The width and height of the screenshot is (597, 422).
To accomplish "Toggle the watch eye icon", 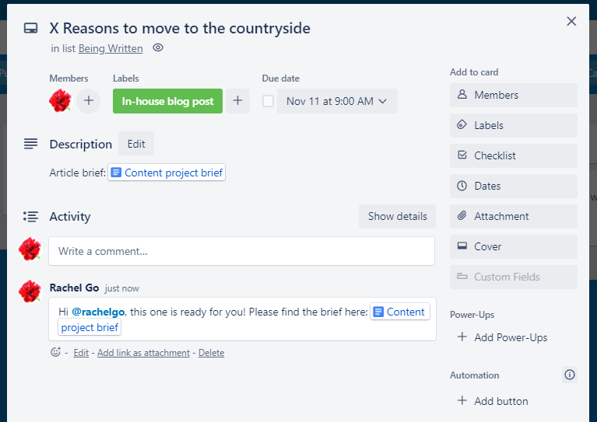I will (x=158, y=47).
